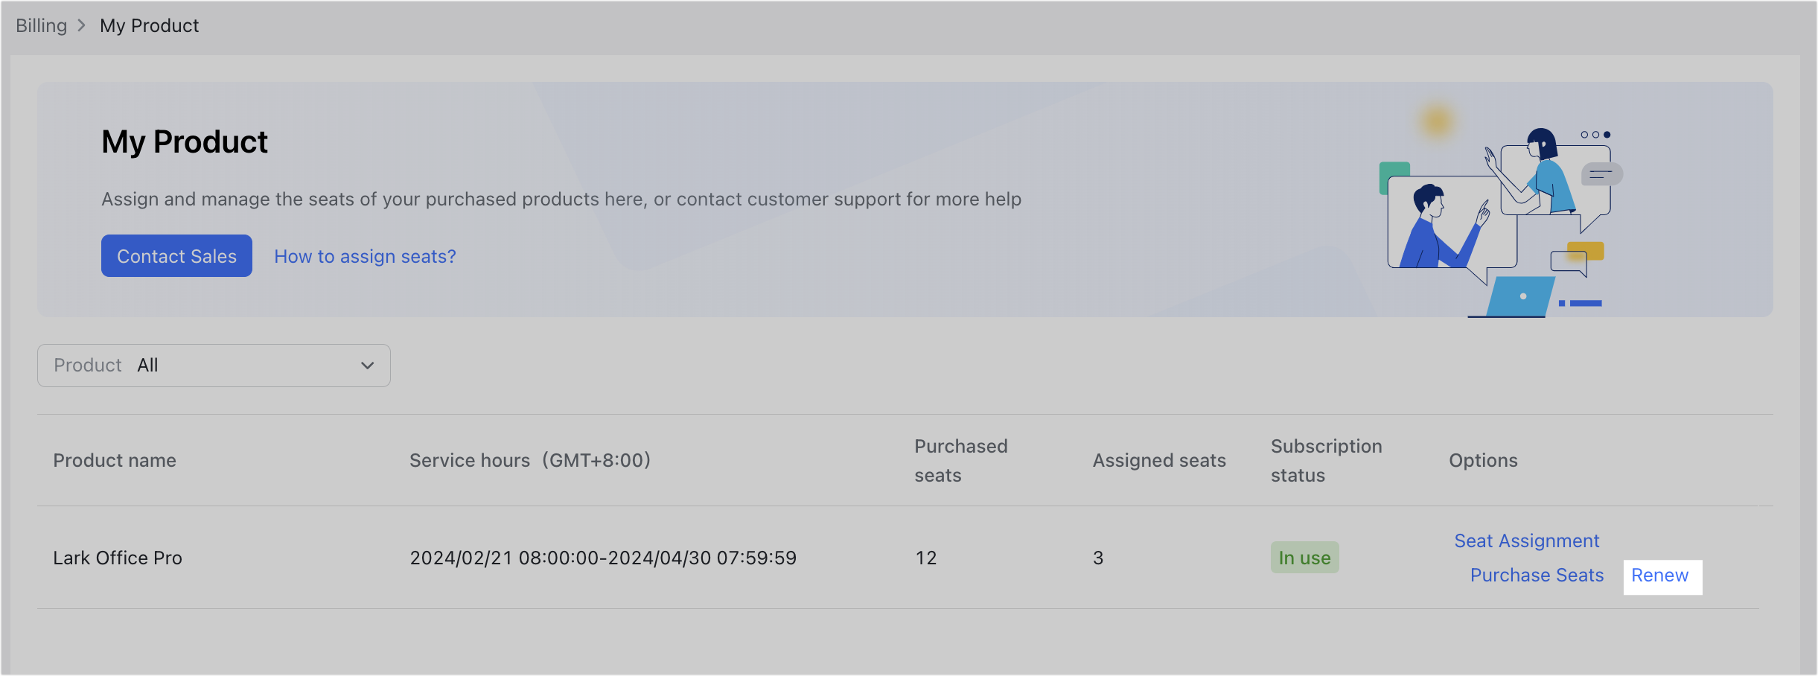Go back to Billing via breadcrumb
Image resolution: width=1818 pixels, height=676 pixels.
pos(41,25)
